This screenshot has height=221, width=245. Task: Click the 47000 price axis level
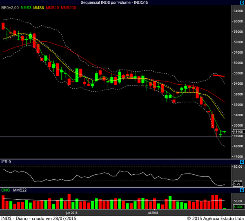[238, 156]
